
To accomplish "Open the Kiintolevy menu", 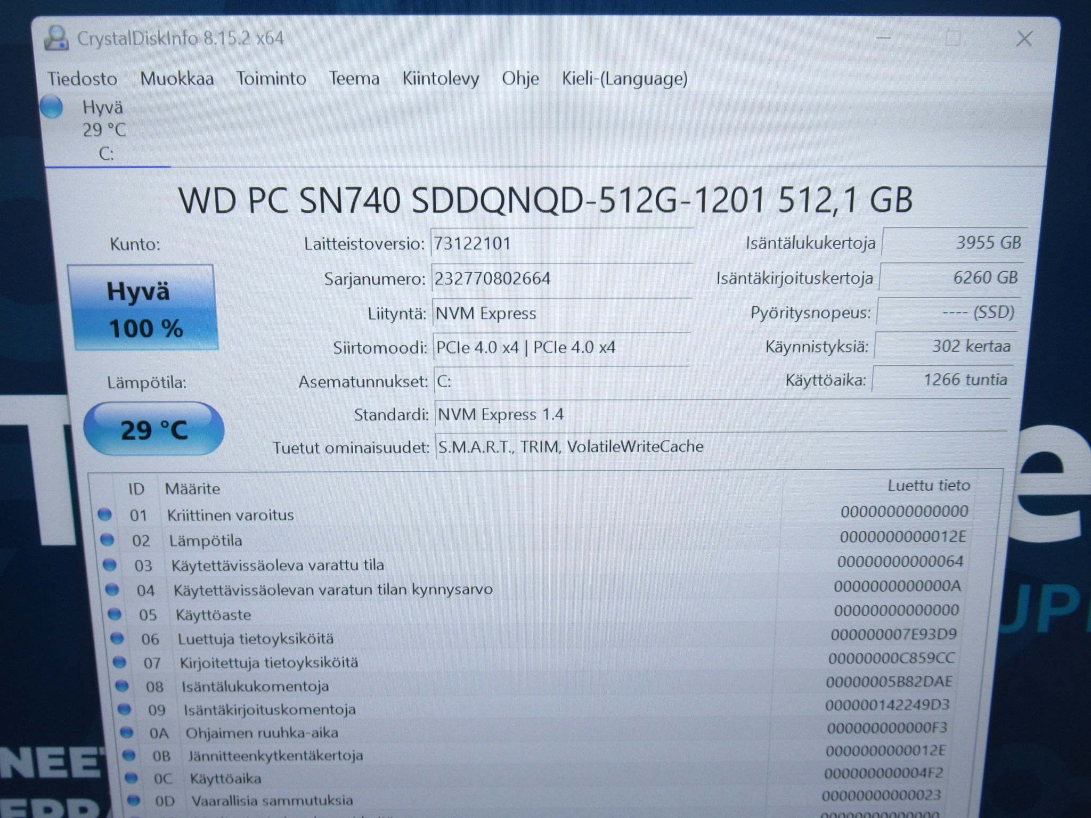I will [x=441, y=79].
